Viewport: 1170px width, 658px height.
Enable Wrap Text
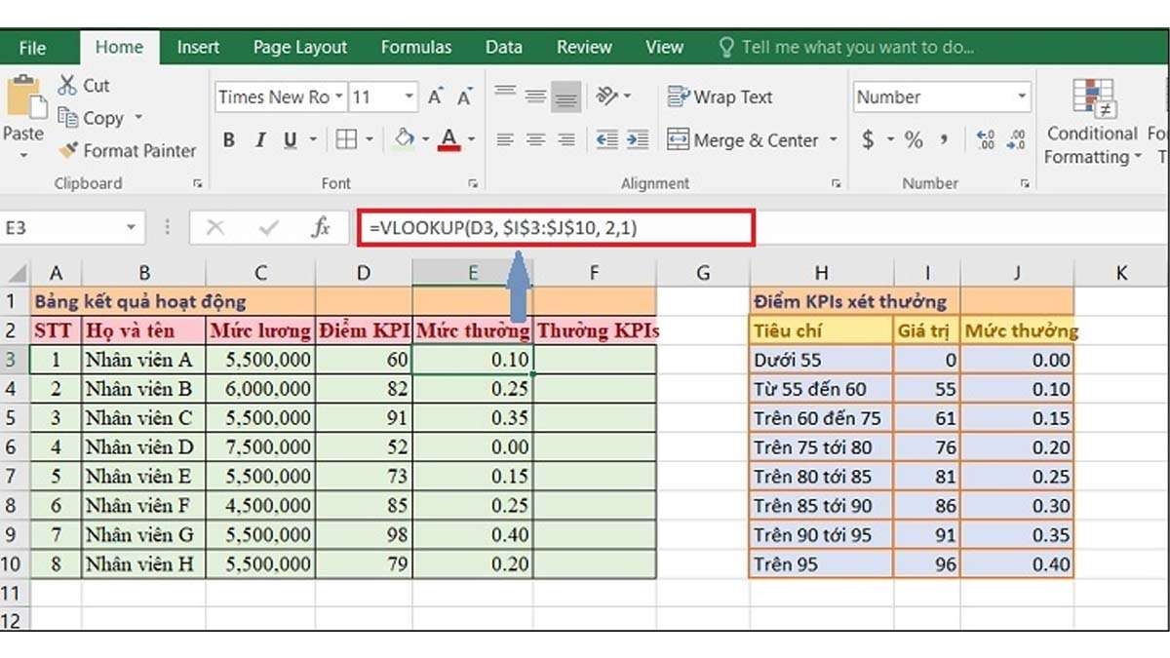click(x=721, y=97)
